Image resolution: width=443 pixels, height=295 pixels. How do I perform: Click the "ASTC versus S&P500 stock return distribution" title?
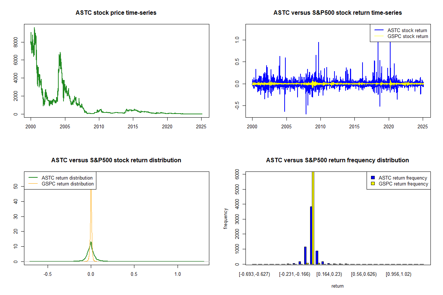pyautogui.click(x=116, y=160)
